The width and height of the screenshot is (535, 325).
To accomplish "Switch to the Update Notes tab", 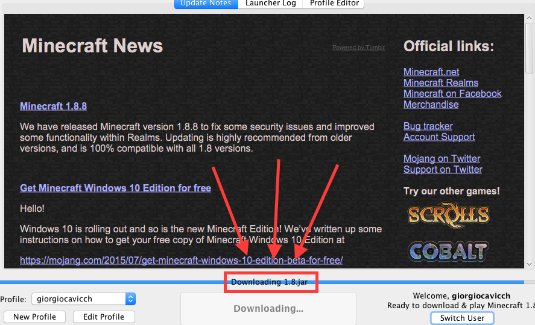I will (x=206, y=4).
